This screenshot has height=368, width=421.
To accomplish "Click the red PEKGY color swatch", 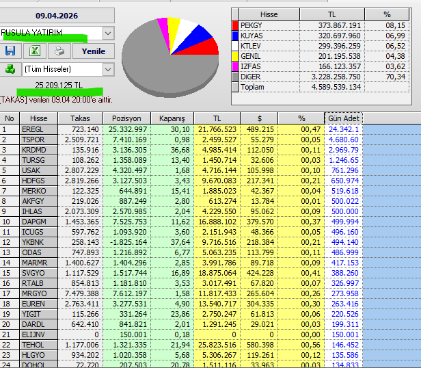I will [235, 25].
